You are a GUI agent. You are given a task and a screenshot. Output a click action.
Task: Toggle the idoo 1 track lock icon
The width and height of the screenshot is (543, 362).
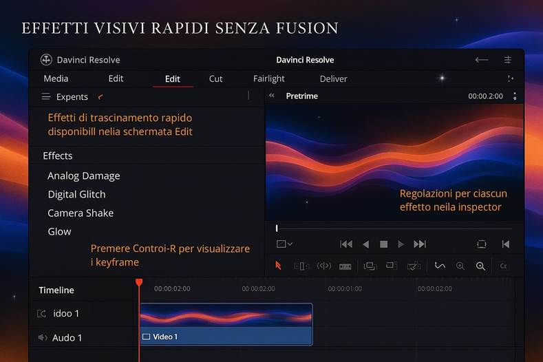tap(41, 314)
